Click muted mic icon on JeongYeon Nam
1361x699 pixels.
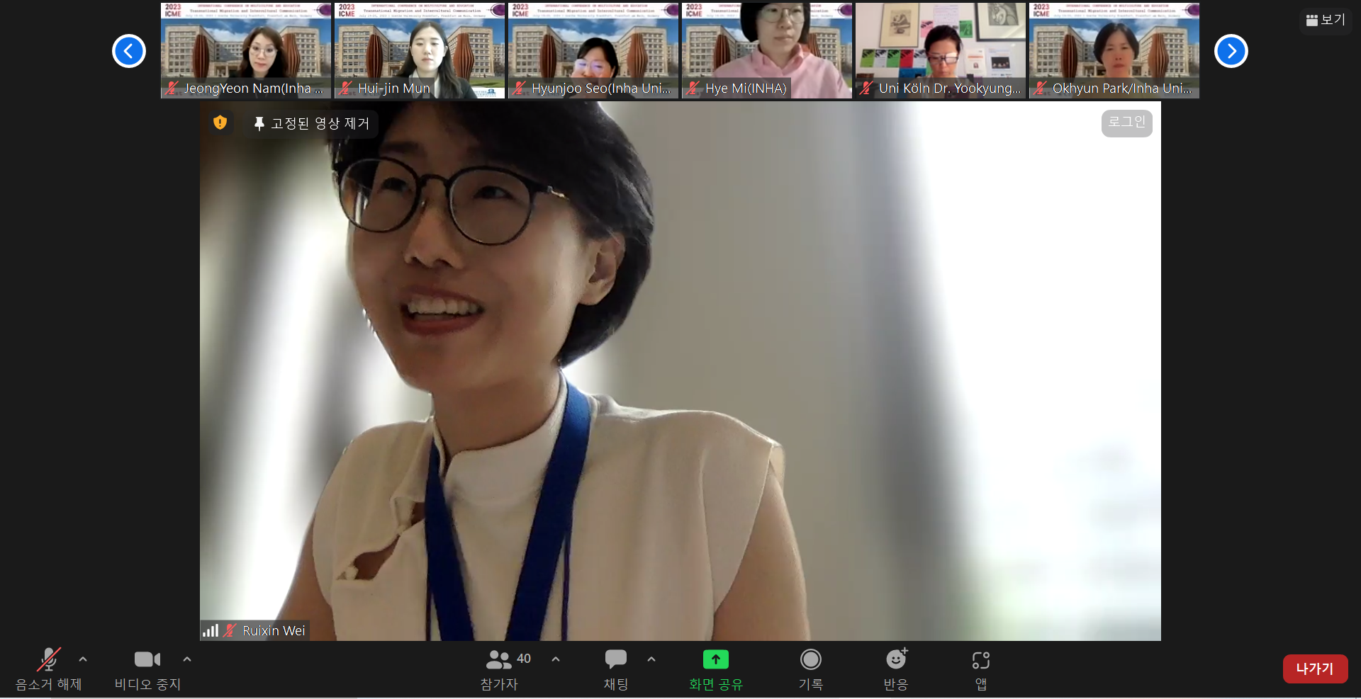[172, 89]
